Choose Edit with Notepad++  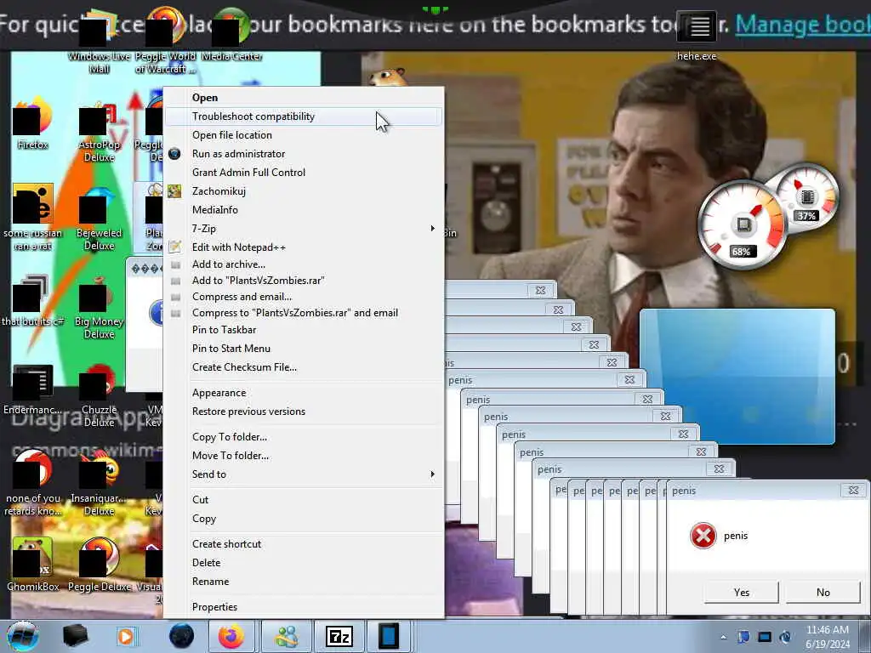point(304,247)
